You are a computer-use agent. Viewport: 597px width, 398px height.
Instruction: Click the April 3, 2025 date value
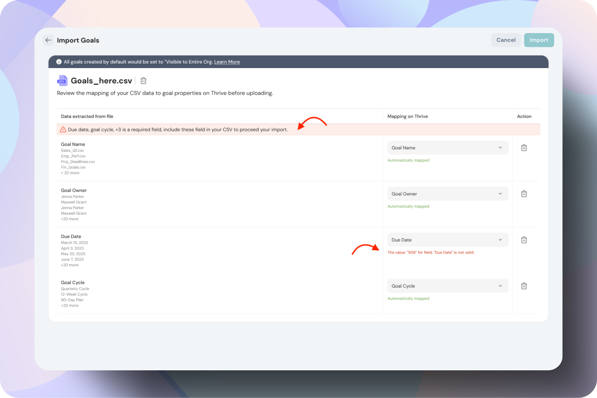(72, 248)
